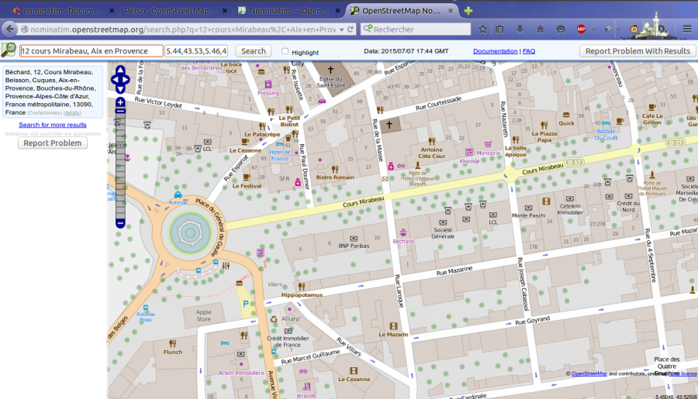Click the Le Mazarin cinema icon
Image resolution: width=698 pixels, height=399 pixels.
point(393,326)
